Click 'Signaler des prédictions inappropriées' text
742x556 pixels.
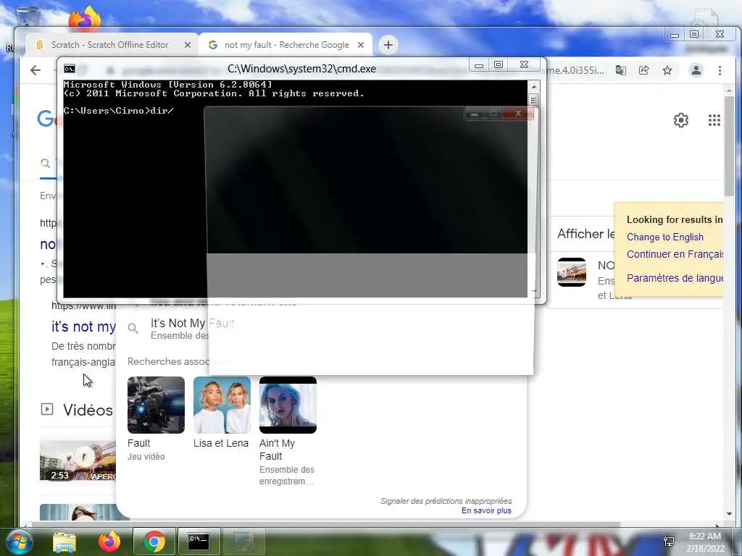[446, 501]
